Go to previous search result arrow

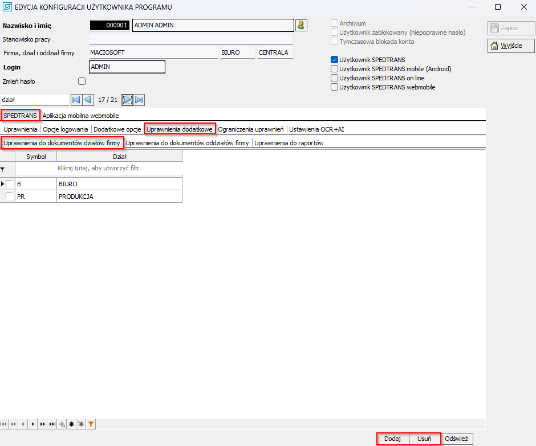87,100
